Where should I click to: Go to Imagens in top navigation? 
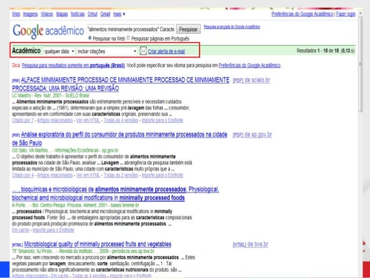(x=30, y=14)
